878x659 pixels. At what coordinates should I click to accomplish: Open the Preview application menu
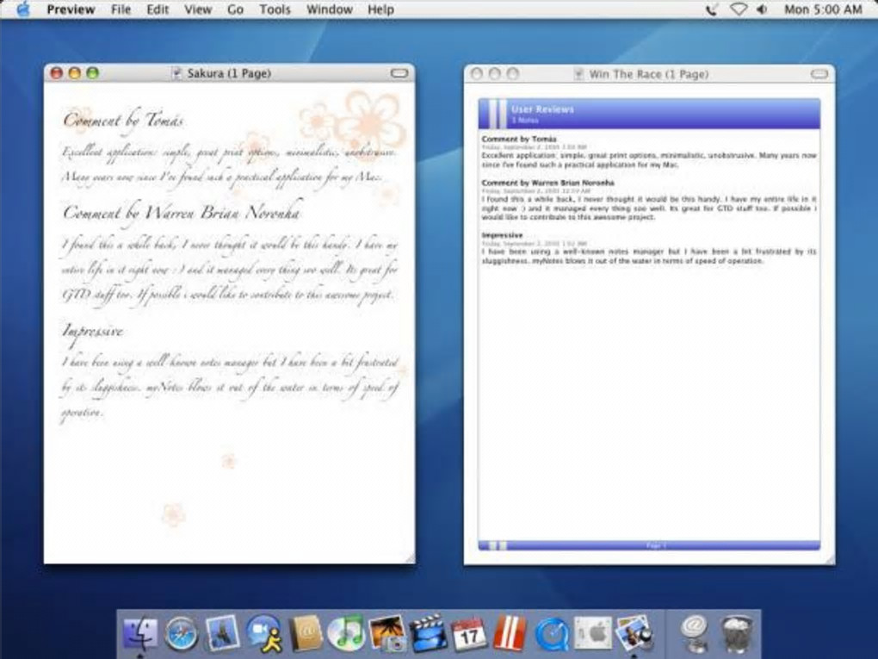(71, 9)
